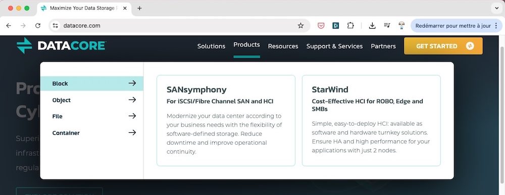Image resolution: width=505 pixels, height=195 pixels.
Task: Click the arrow next to Container
Action: tap(132, 133)
